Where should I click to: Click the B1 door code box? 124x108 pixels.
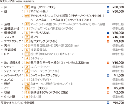pyautogui.click(x=27, y=54)
